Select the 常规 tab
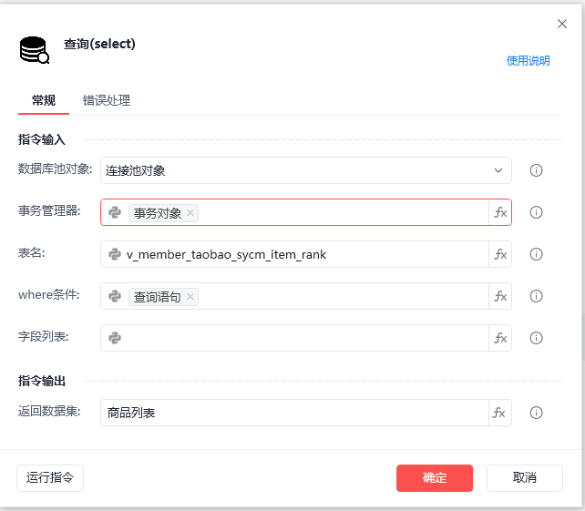The image size is (585, 511). click(x=44, y=100)
